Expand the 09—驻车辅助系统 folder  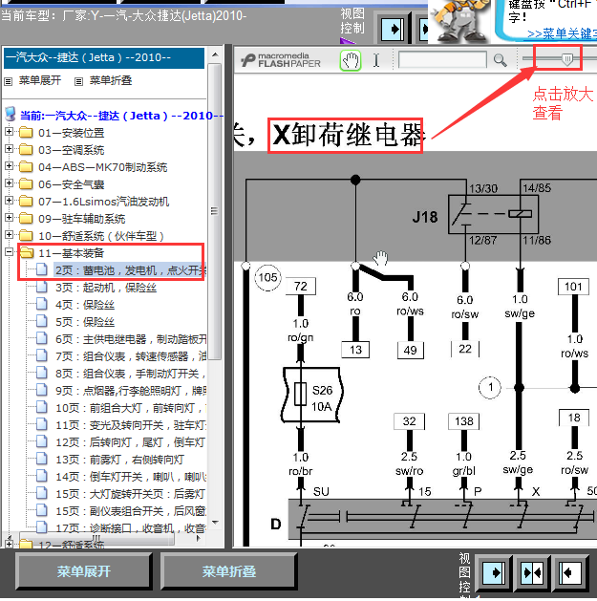[x=9, y=218]
